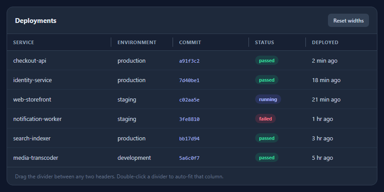Screen dimensions: 384x192
Task: Click divider between Environment and Commit headers
Action: (x=173, y=42)
